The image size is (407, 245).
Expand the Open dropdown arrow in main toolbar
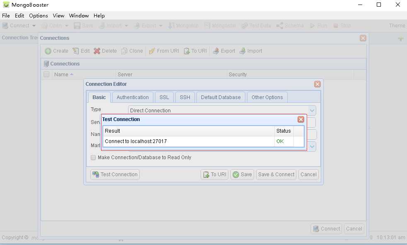66,26
